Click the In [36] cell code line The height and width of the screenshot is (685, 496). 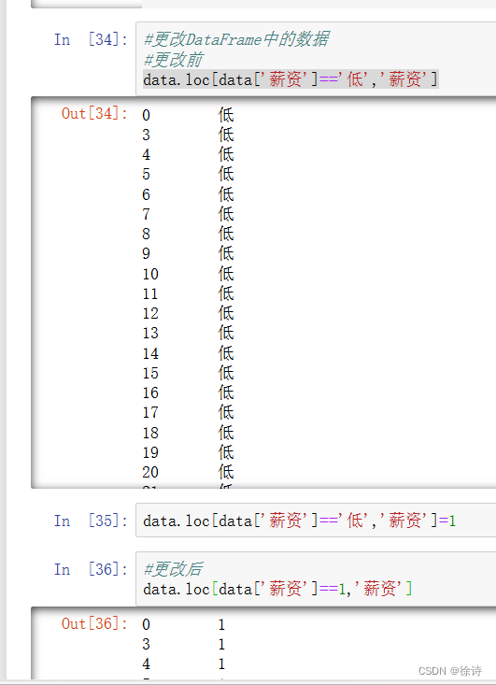[x=277, y=589]
